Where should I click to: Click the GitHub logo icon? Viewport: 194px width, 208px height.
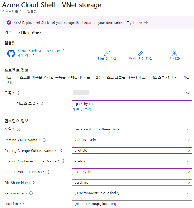click(11, 53)
